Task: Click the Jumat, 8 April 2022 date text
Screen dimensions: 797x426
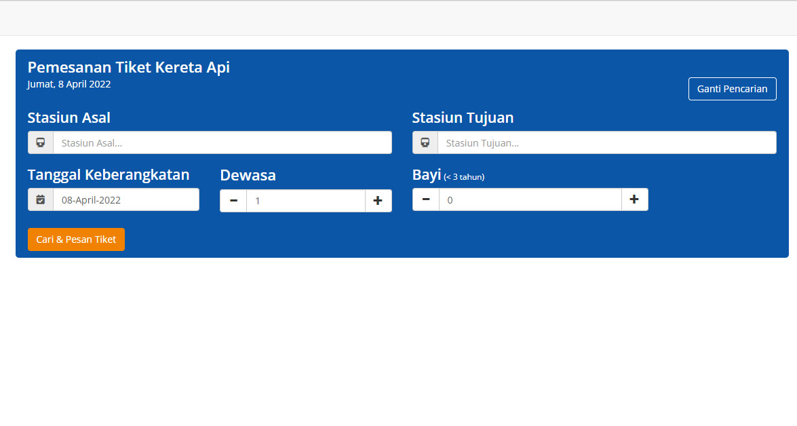Action: [69, 84]
